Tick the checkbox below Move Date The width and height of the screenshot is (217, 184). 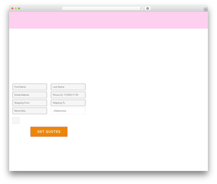click(x=16, y=120)
